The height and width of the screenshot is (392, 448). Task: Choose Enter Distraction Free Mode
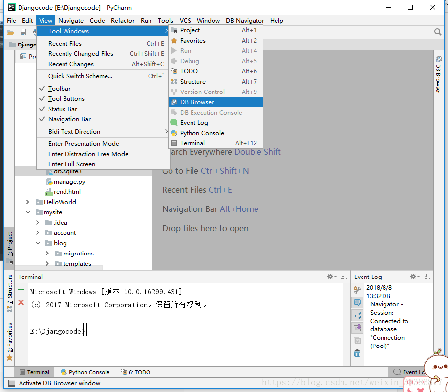[x=103, y=154]
